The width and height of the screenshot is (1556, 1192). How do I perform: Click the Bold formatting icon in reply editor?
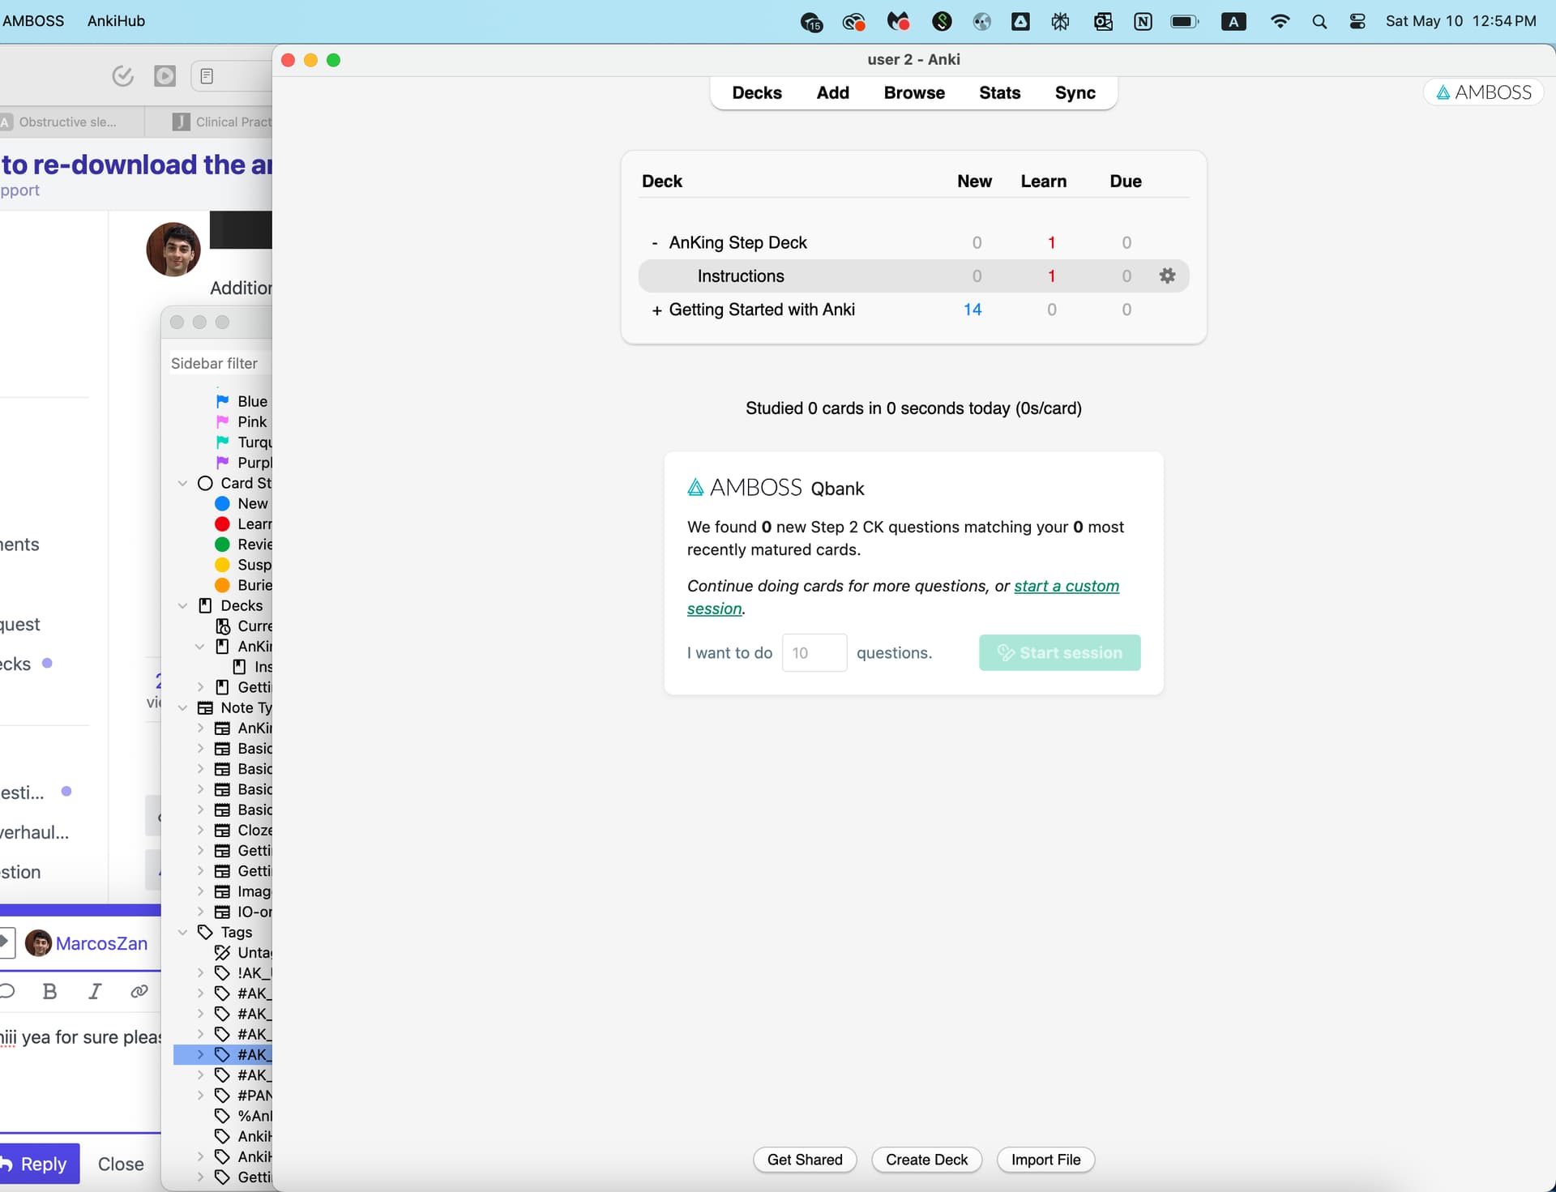(x=49, y=991)
